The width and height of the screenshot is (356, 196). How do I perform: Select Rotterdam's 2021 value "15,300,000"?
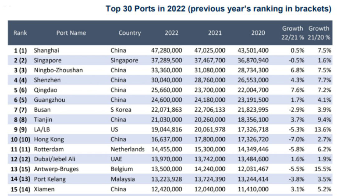210,149
